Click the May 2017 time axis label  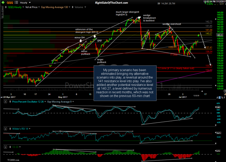63,97
